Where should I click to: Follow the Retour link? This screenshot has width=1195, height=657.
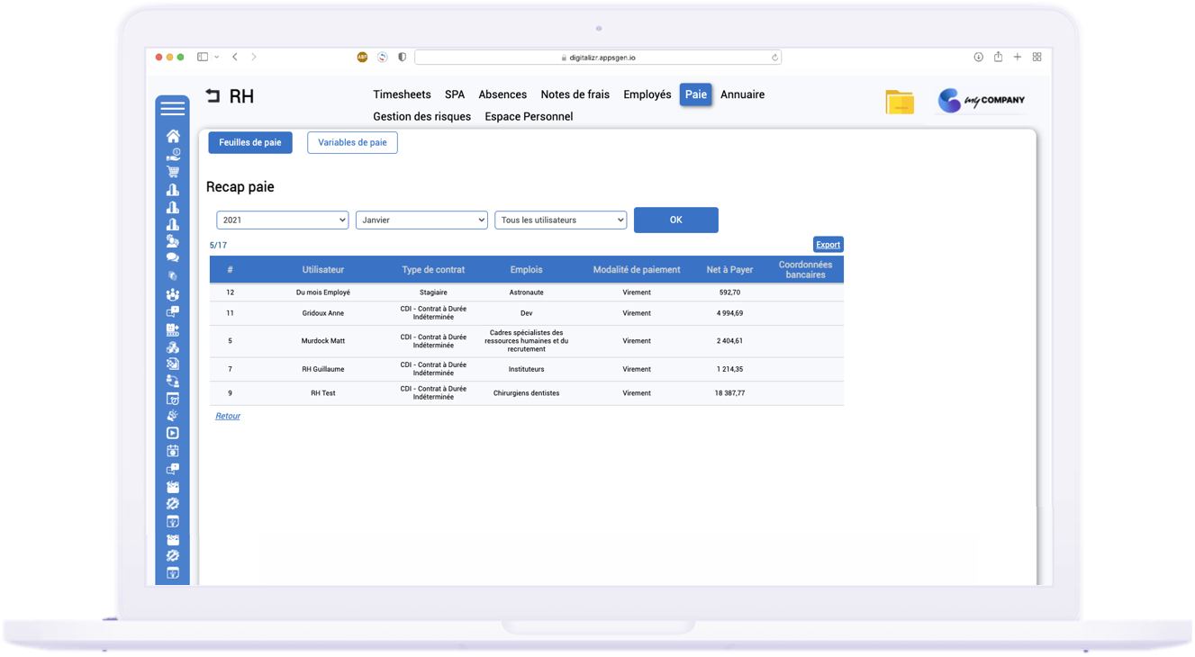click(228, 416)
